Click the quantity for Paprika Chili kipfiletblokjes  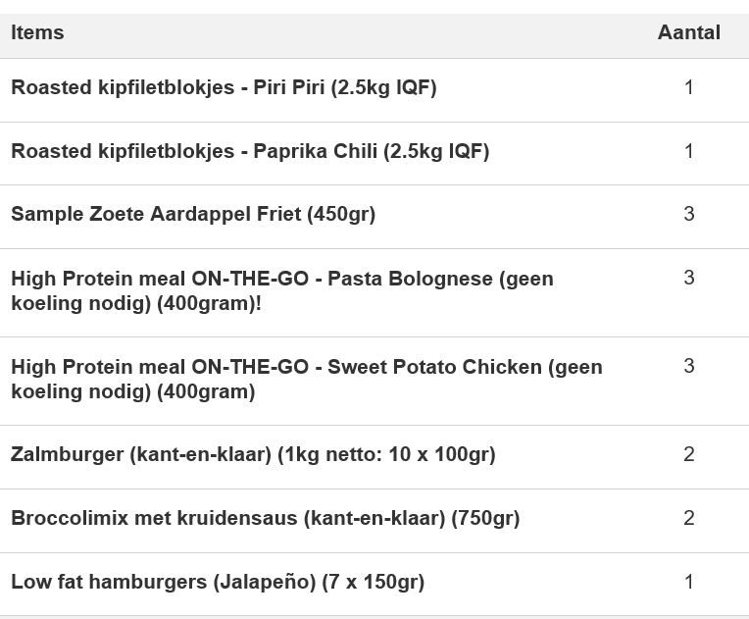click(688, 151)
